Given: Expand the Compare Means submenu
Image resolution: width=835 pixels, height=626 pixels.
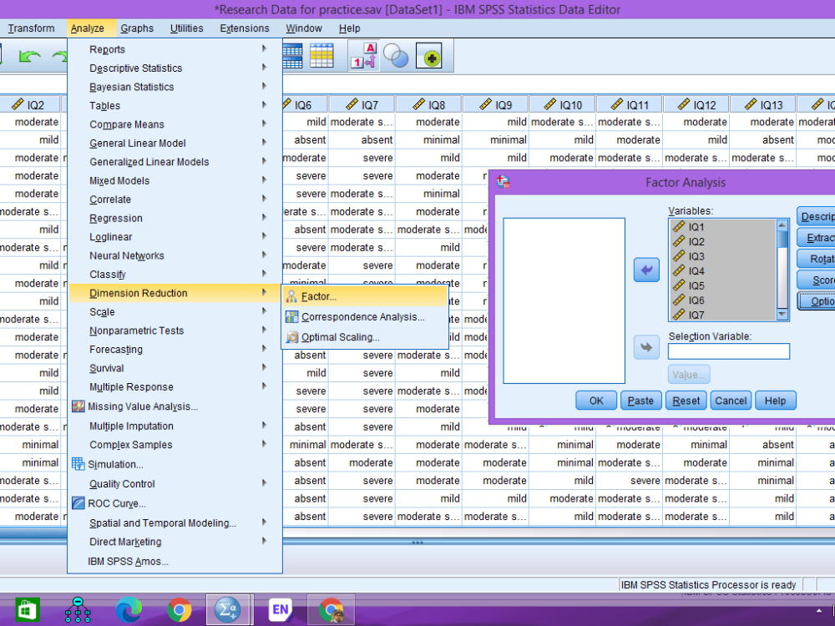Looking at the screenshot, I should pos(175,124).
